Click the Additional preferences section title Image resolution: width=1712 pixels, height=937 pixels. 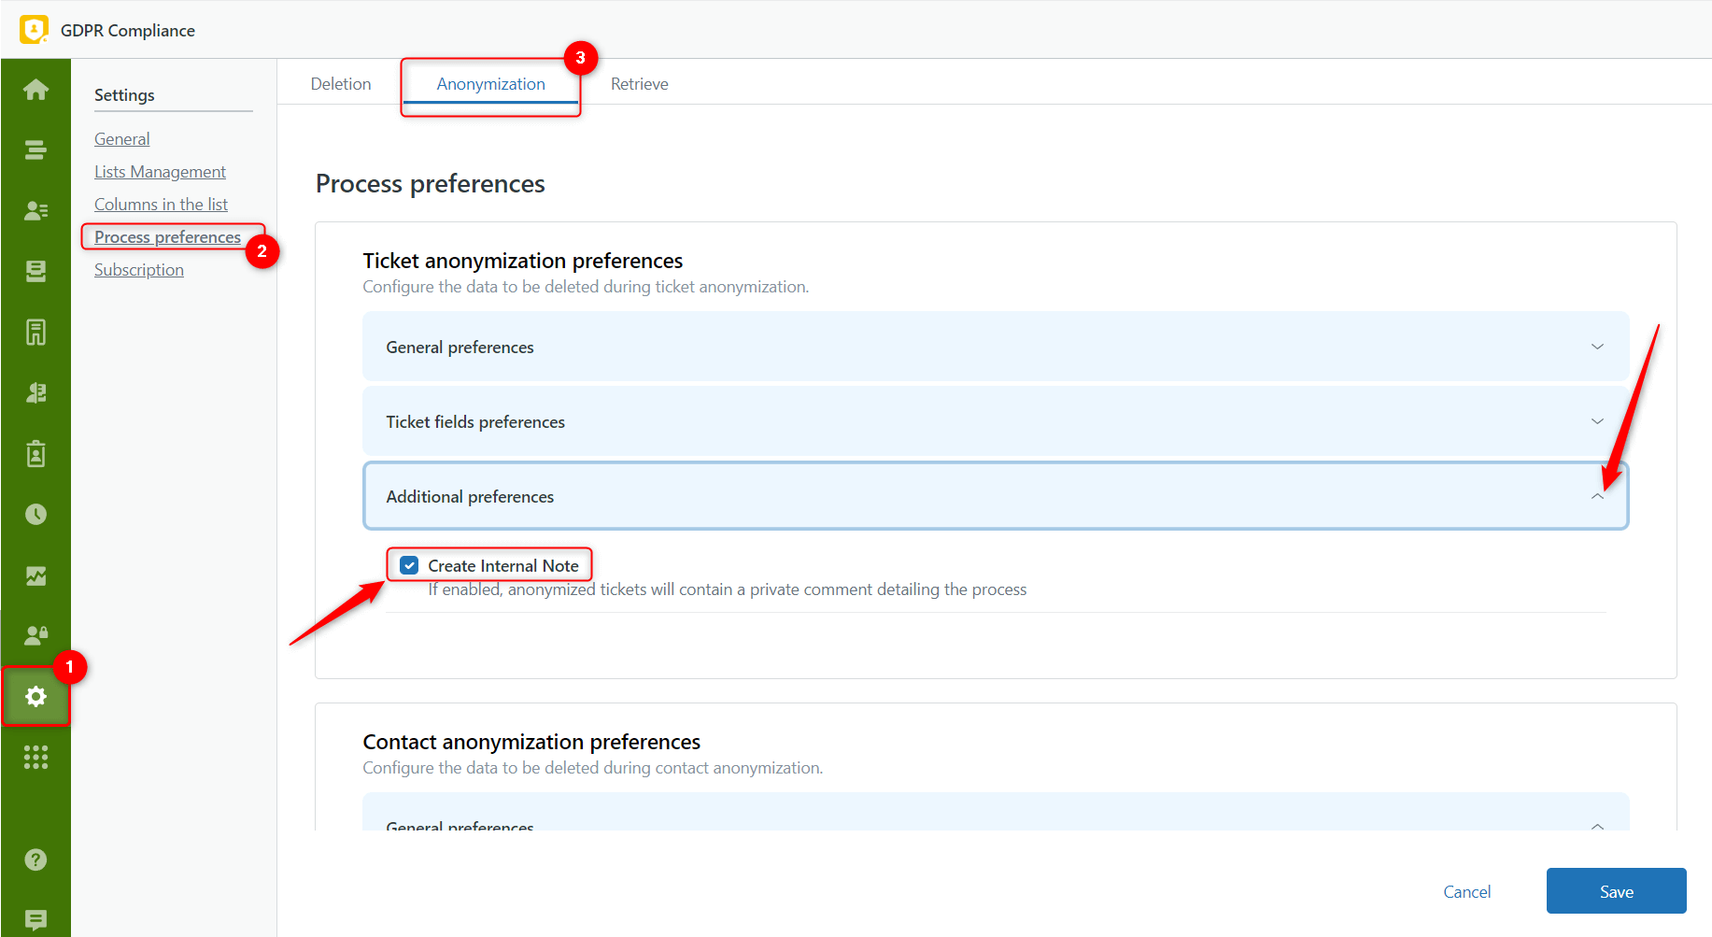click(x=470, y=496)
